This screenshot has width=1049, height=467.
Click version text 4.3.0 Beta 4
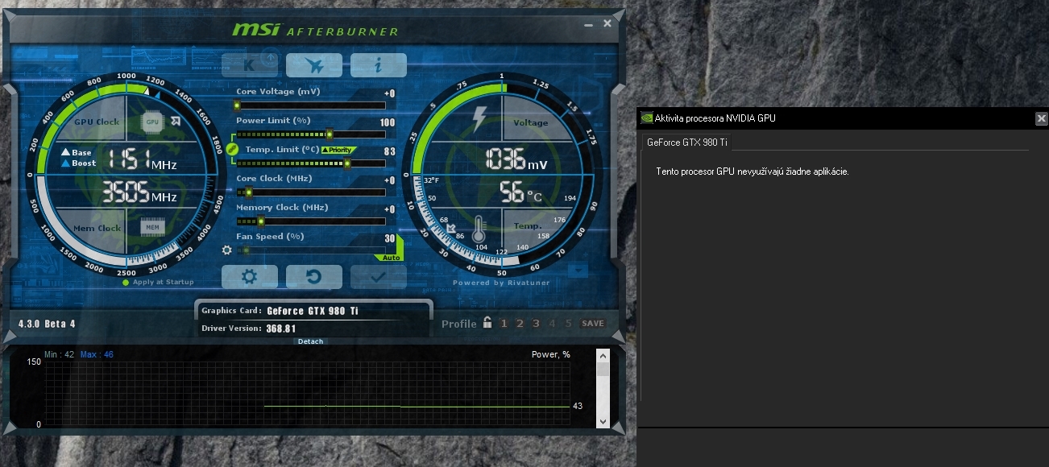click(47, 324)
